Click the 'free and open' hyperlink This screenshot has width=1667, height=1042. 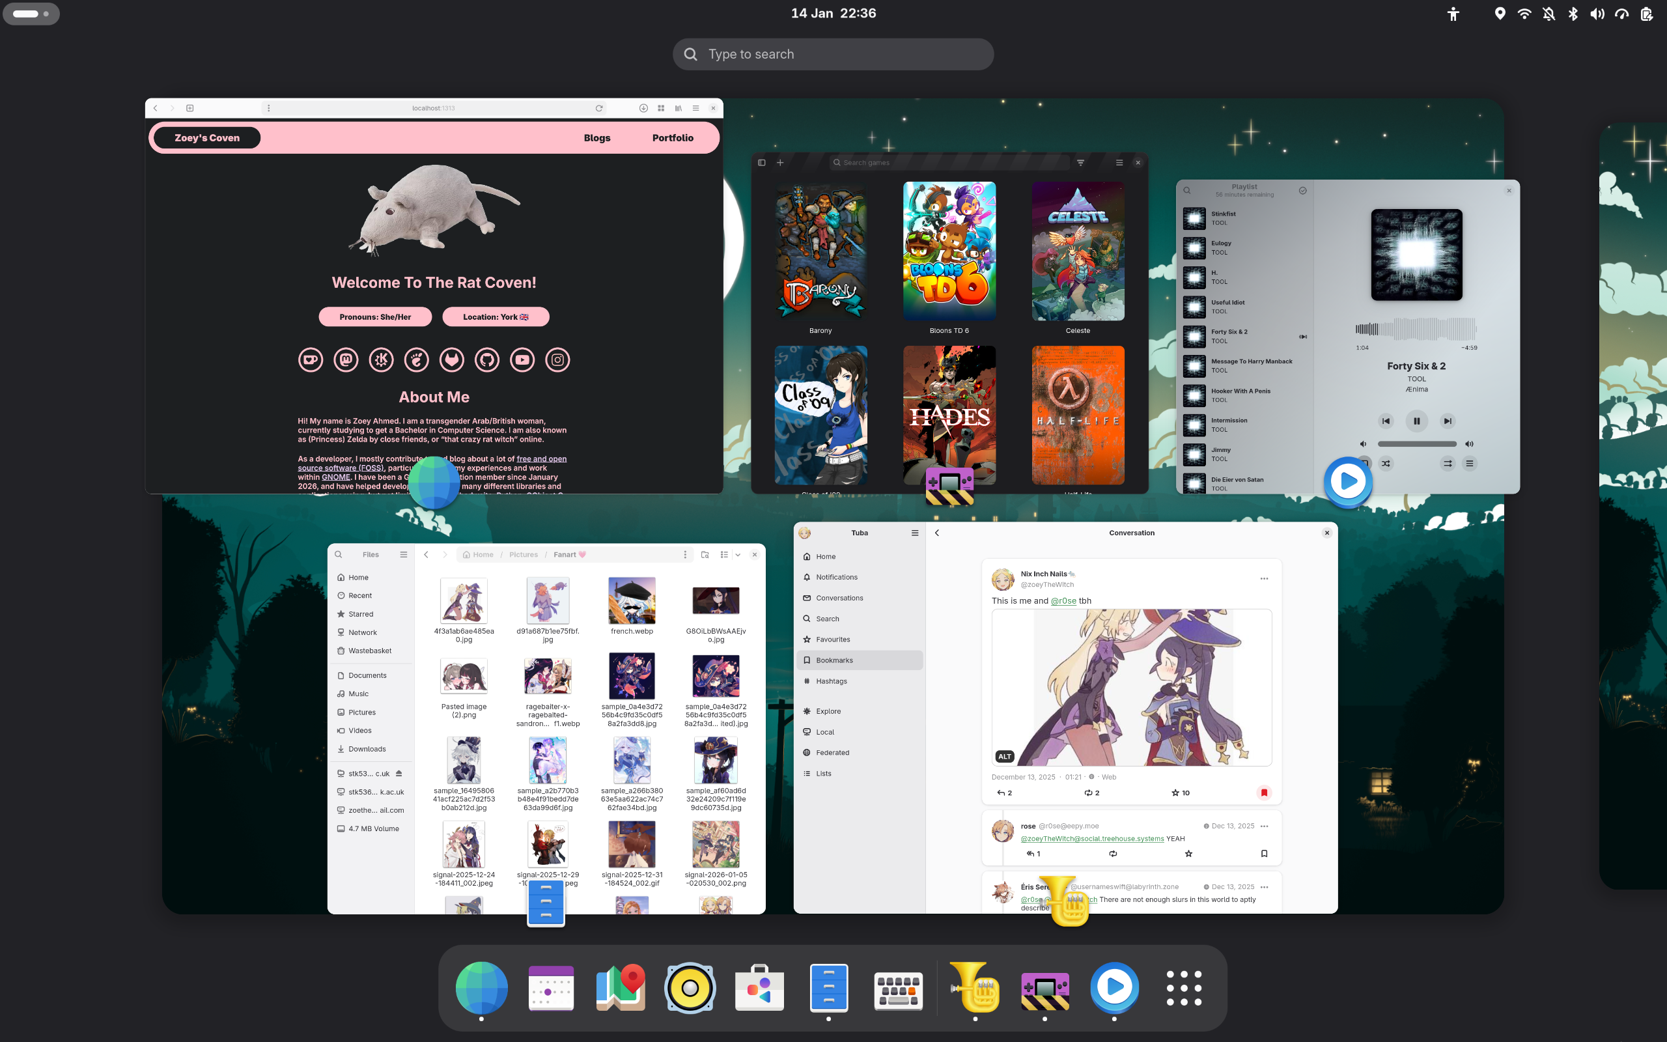tap(541, 459)
